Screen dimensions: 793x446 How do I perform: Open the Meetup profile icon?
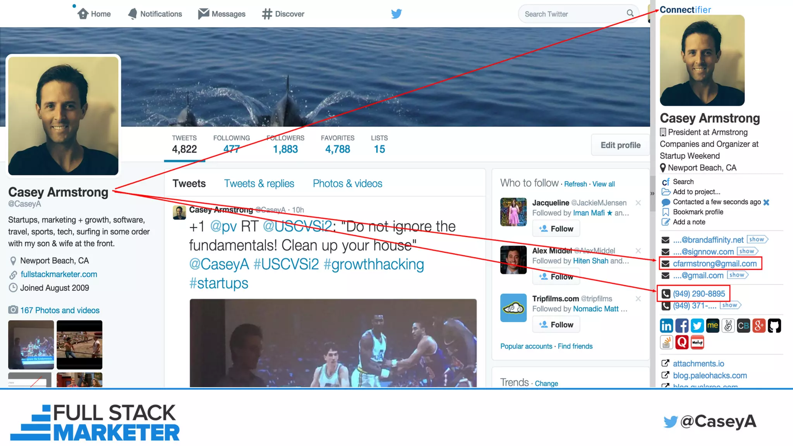coord(697,342)
